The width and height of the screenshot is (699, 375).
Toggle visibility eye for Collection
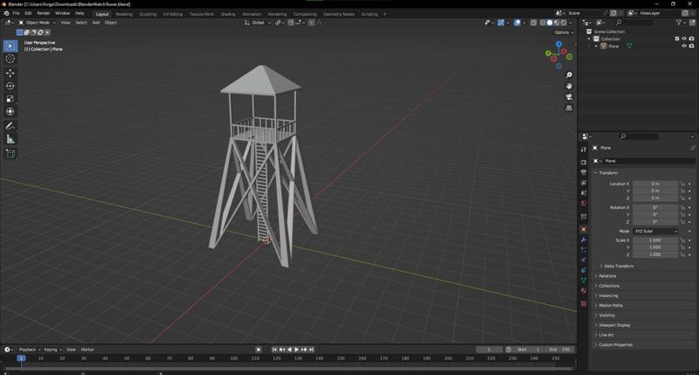tap(684, 38)
